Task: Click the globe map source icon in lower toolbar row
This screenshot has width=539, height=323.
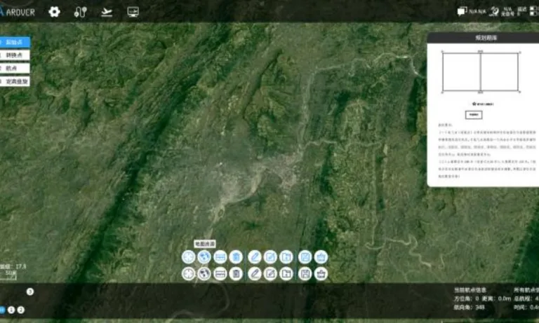Action: [204, 273]
